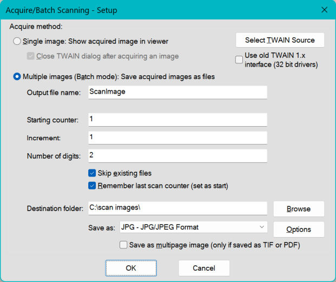Enable old TWAIN 1.x interface checkbox
The image size is (336, 282).
pos(239,60)
